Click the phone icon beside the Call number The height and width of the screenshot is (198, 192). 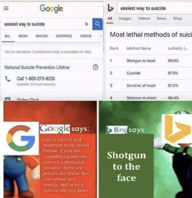point(8,79)
